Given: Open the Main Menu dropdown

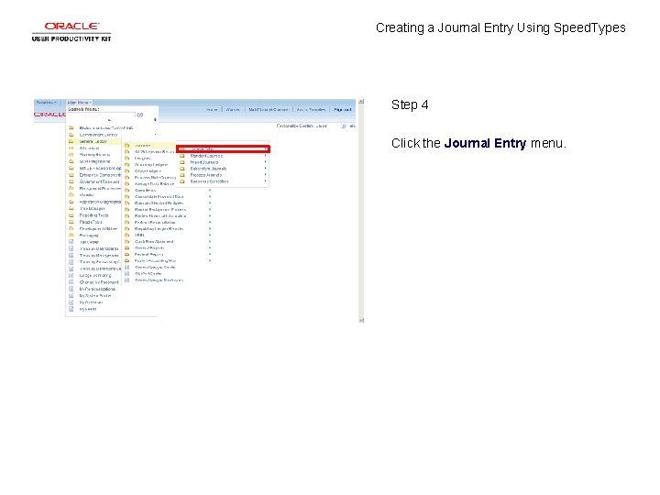Looking at the screenshot, I should [x=79, y=103].
